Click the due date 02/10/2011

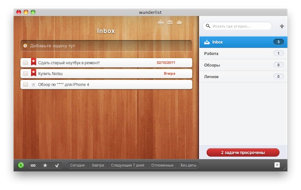[x=166, y=63]
